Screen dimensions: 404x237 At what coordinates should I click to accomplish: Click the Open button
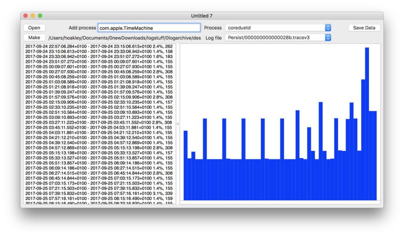click(x=34, y=28)
